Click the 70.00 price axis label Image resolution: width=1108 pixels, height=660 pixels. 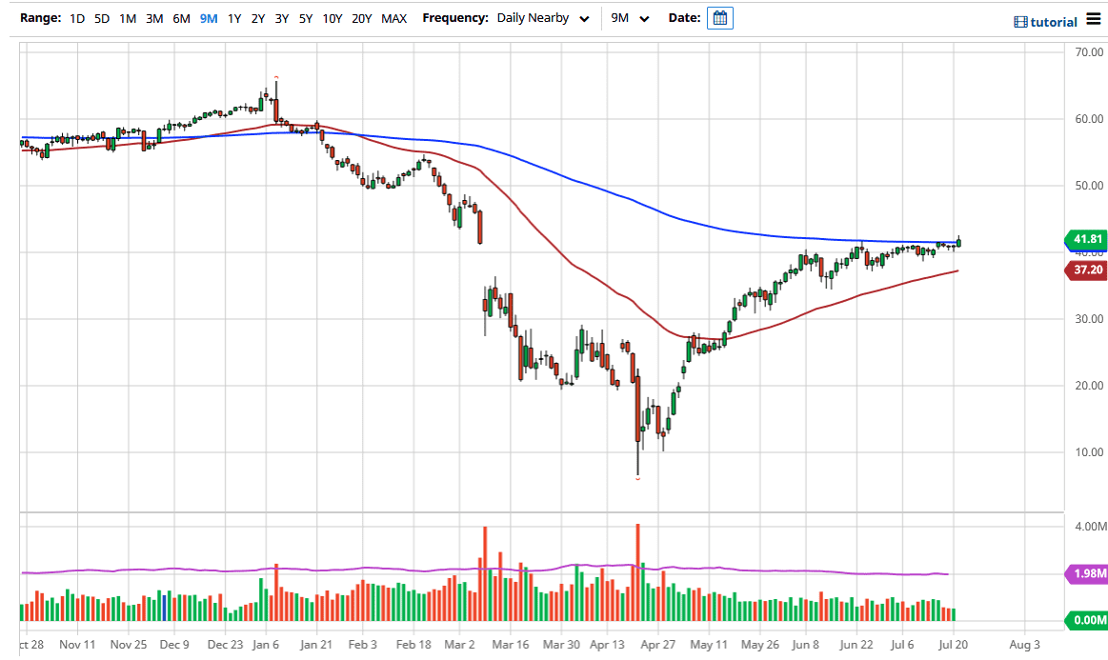[x=1089, y=52]
